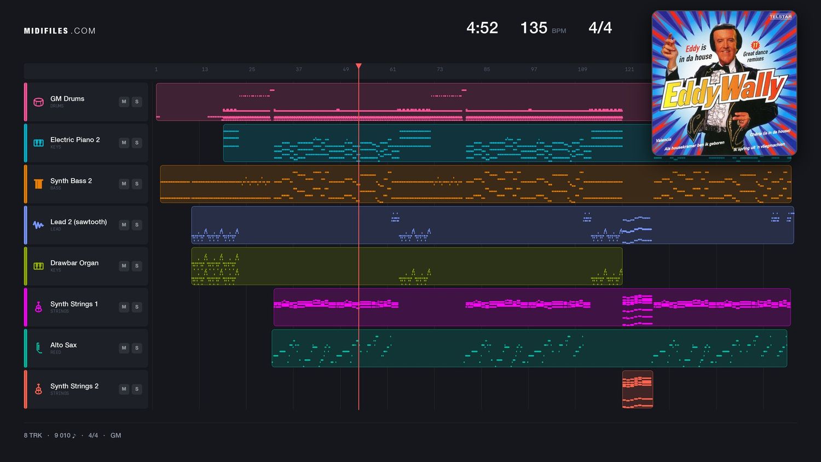Screen dimensions: 821x462
Task: Click the Lead 2 (sawtooth) waveform icon
Action: tap(38, 225)
